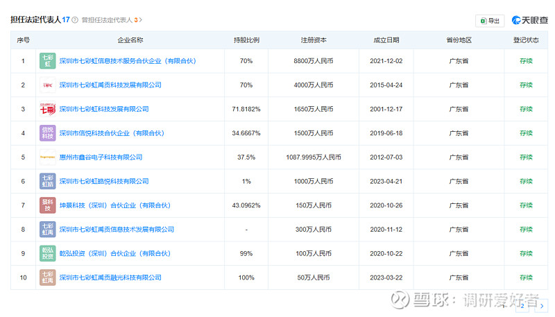Select the date 2015-04-24

click(x=386, y=85)
